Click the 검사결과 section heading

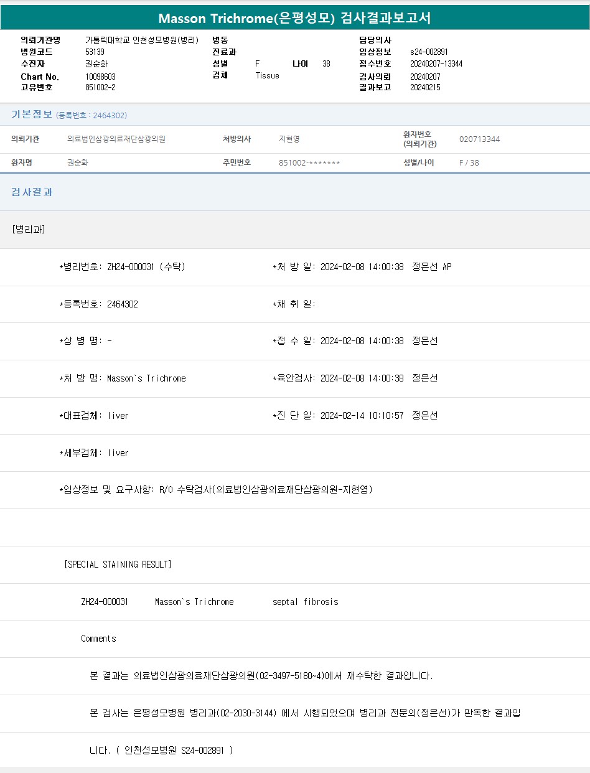coord(32,192)
